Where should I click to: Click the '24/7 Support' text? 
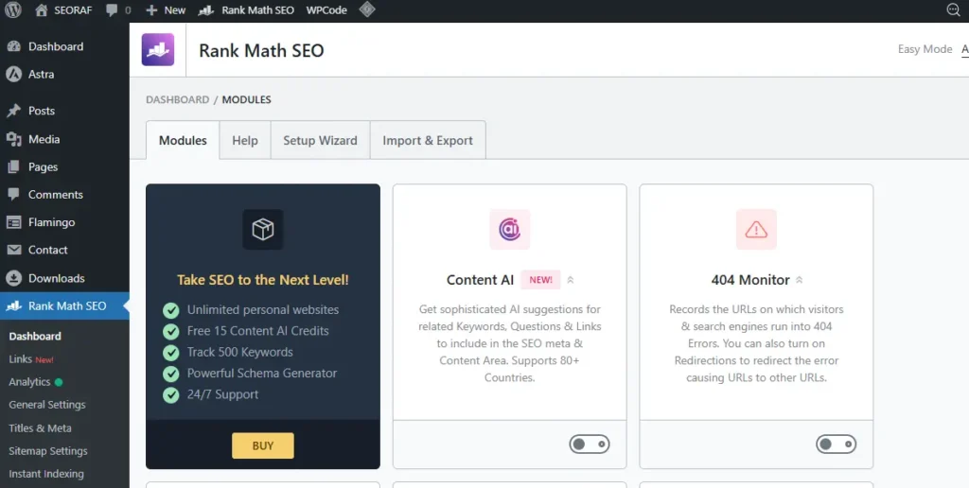222,394
